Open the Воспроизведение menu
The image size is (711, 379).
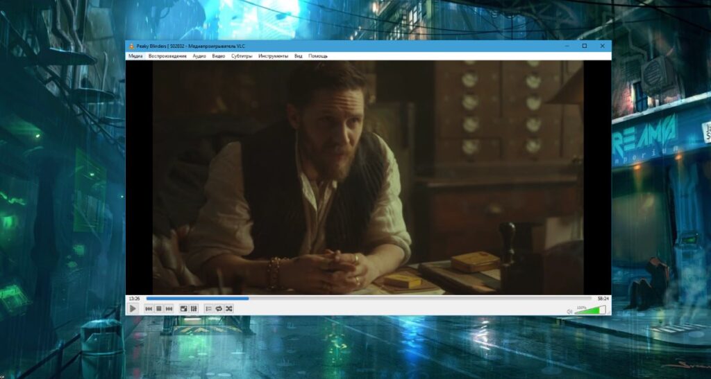point(167,55)
